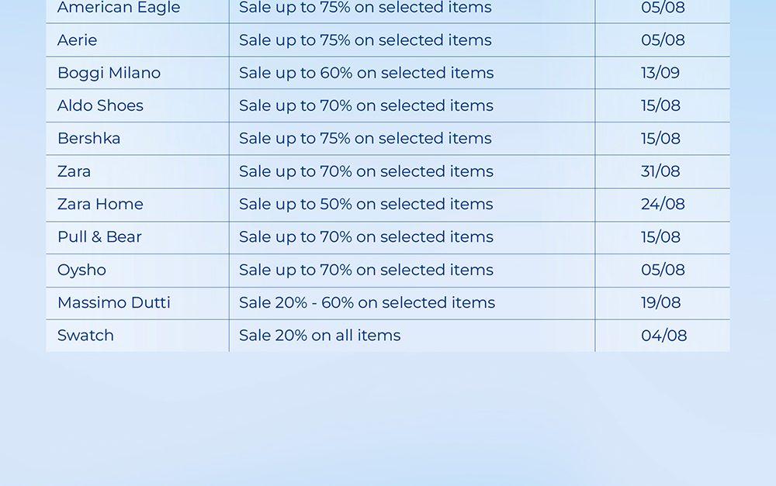Select the Oysho brand cell
Viewport: 776px width, 486px height.
81,270
